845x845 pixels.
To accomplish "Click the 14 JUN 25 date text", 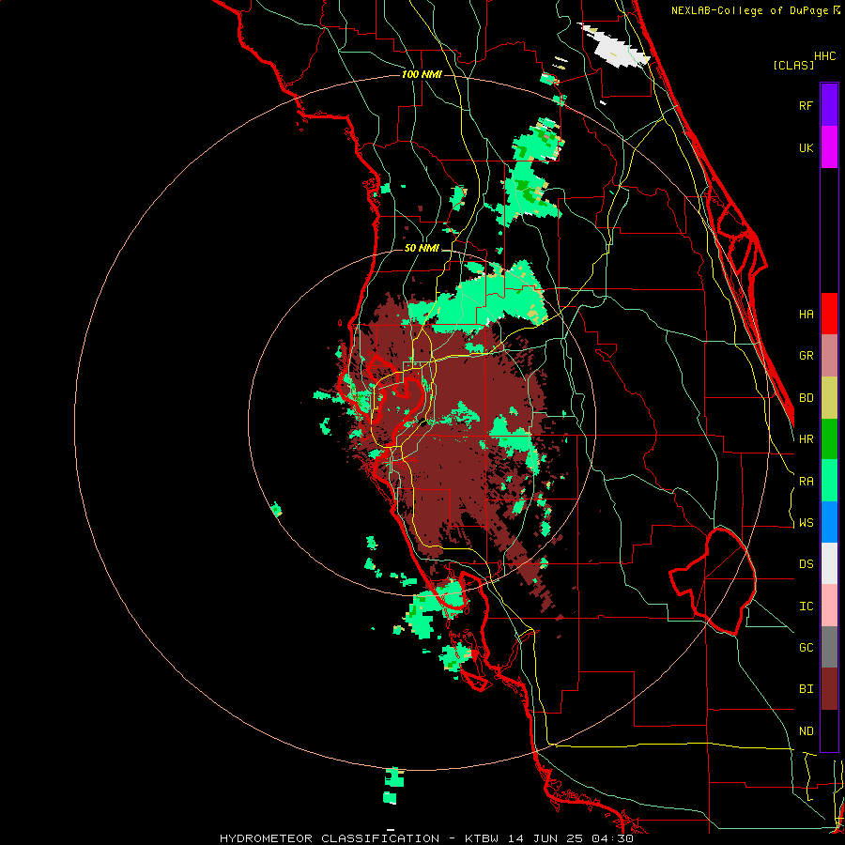I will pyautogui.click(x=546, y=838).
